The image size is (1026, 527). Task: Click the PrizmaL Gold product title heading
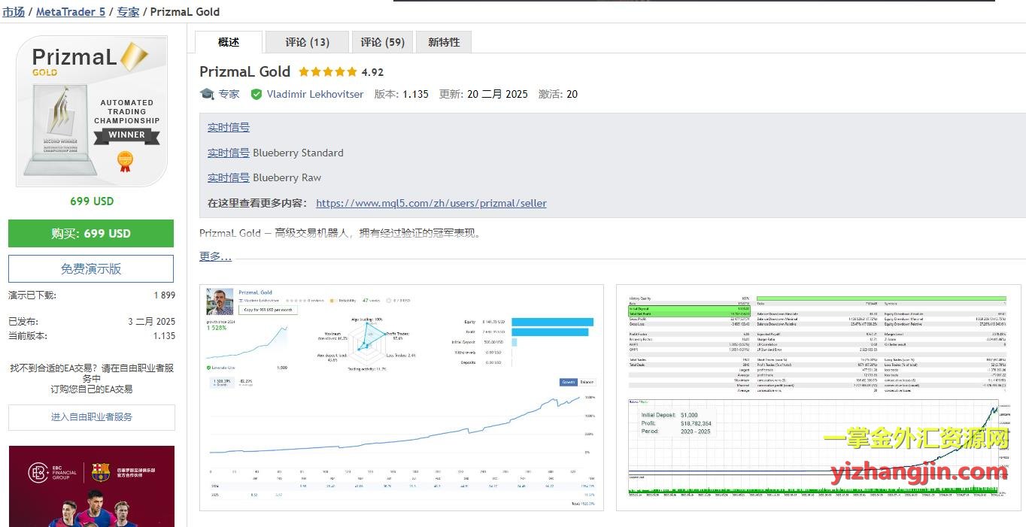pos(245,71)
